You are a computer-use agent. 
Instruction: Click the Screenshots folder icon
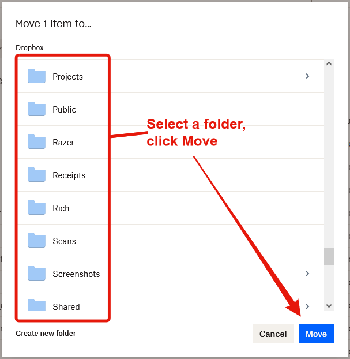[36, 274]
